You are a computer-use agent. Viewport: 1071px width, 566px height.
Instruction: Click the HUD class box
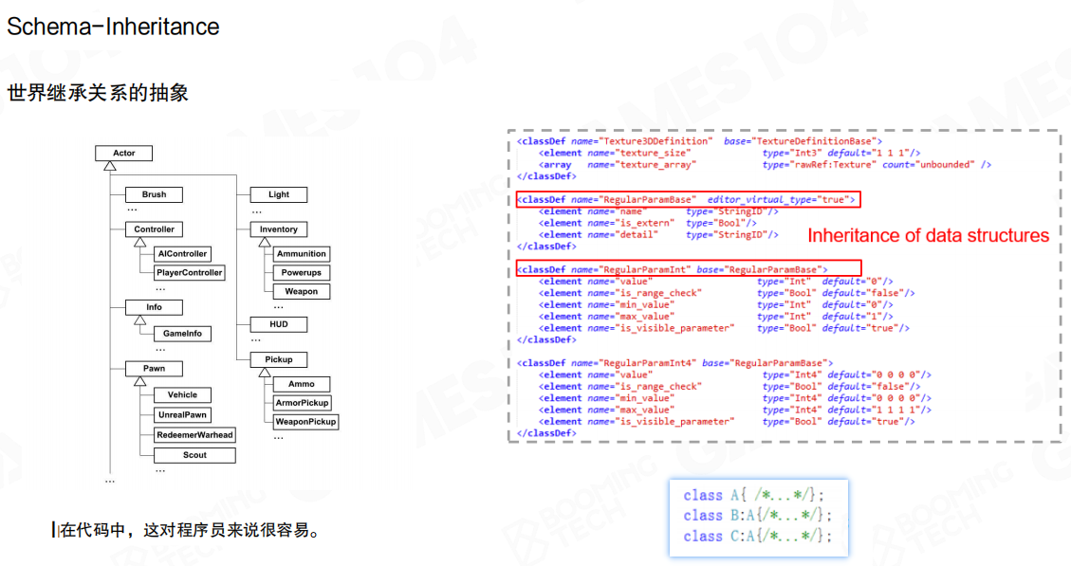pos(279,324)
